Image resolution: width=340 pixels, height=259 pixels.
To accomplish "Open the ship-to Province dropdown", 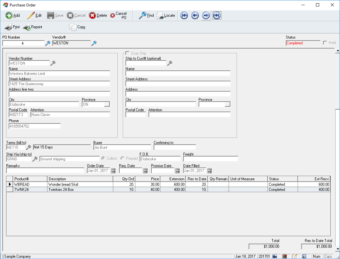I will [227, 104].
